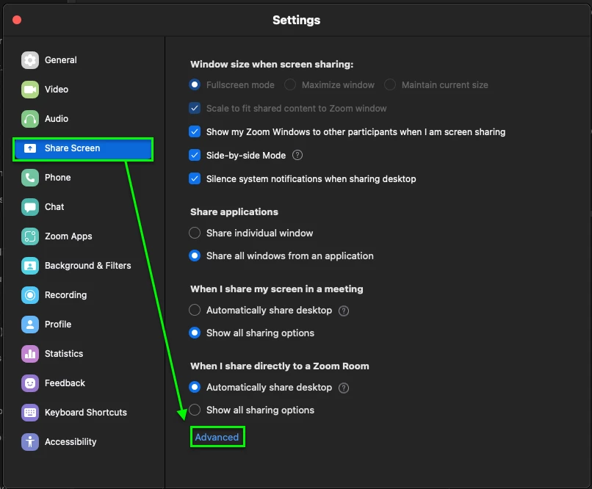Select Zoom Room Automatically share desktop radio
592x489 pixels.
pos(195,387)
